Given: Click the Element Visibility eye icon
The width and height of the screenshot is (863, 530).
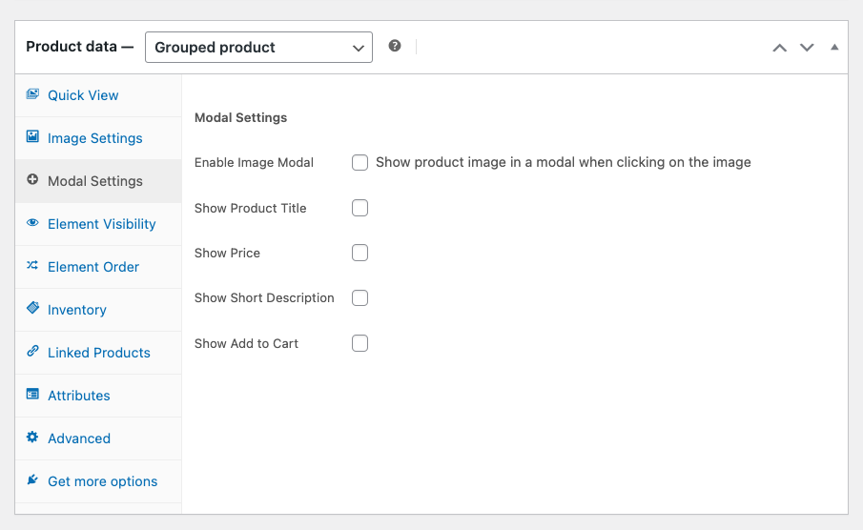Looking at the screenshot, I should pos(32,223).
